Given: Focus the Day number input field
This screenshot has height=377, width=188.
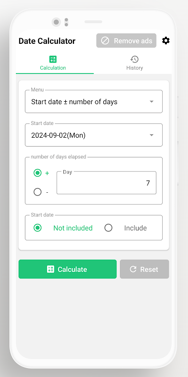Looking at the screenshot, I should pos(107,183).
